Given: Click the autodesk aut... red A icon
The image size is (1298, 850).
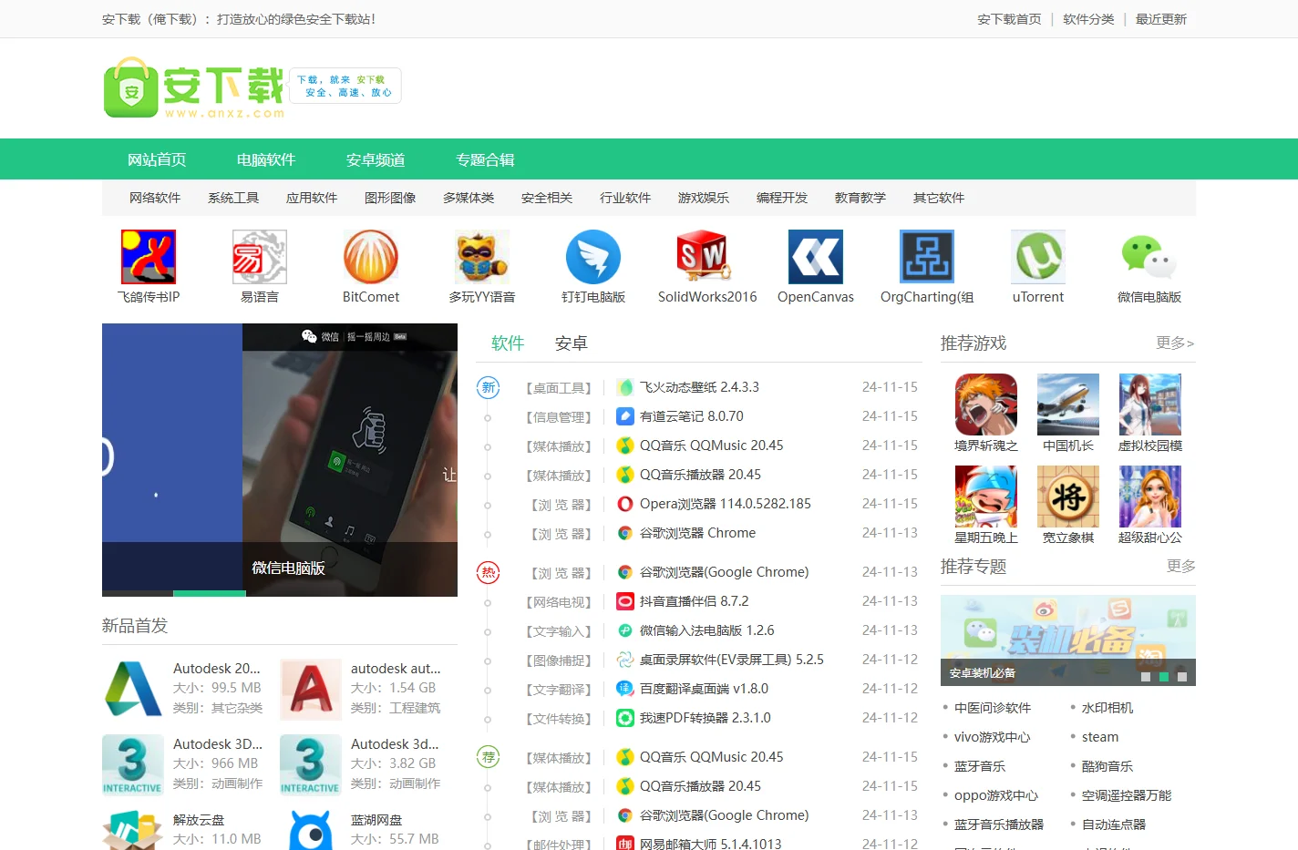Looking at the screenshot, I should point(311,690).
